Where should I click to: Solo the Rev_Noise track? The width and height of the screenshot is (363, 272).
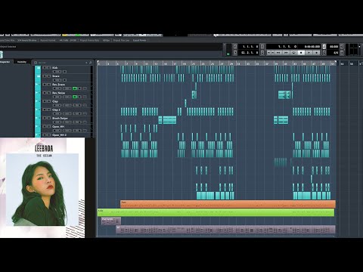(x=49, y=93)
